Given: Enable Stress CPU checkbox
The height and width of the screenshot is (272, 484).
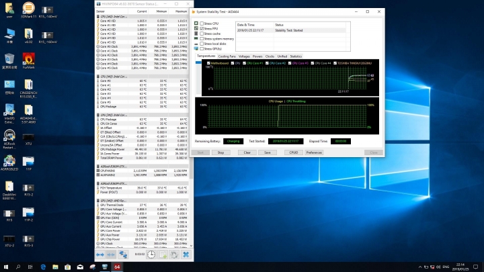Looking at the screenshot, I should (202, 24).
